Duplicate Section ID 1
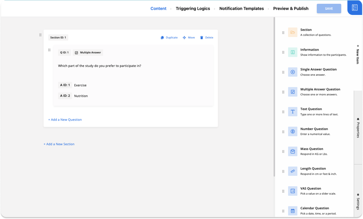363x219 pixels. (169, 38)
